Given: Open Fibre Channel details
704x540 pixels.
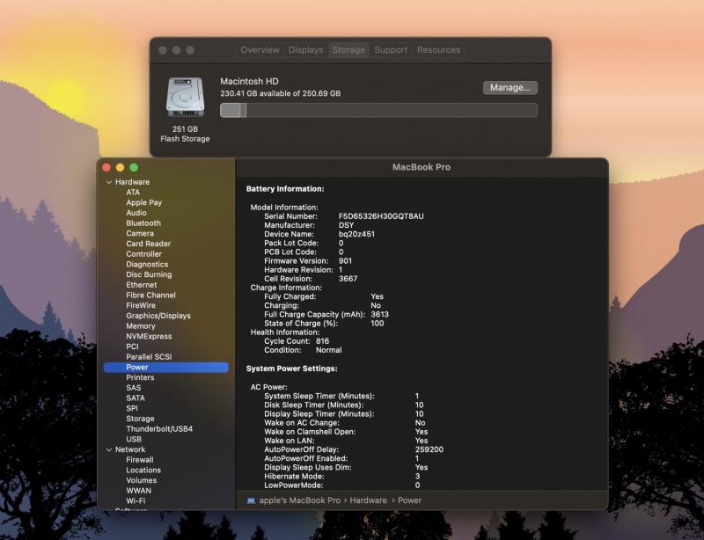Looking at the screenshot, I should click(150, 296).
